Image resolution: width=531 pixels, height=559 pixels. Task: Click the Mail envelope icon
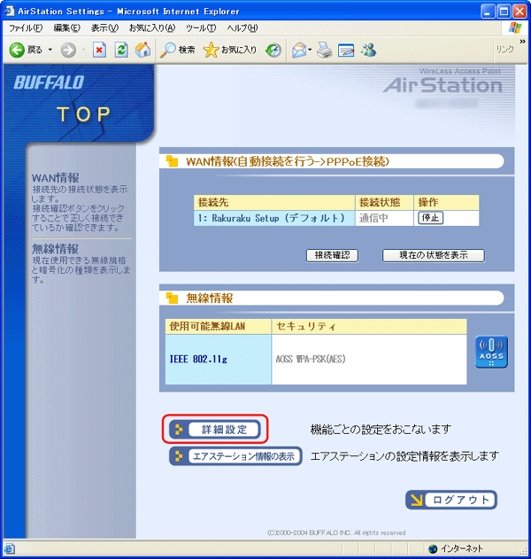(299, 50)
